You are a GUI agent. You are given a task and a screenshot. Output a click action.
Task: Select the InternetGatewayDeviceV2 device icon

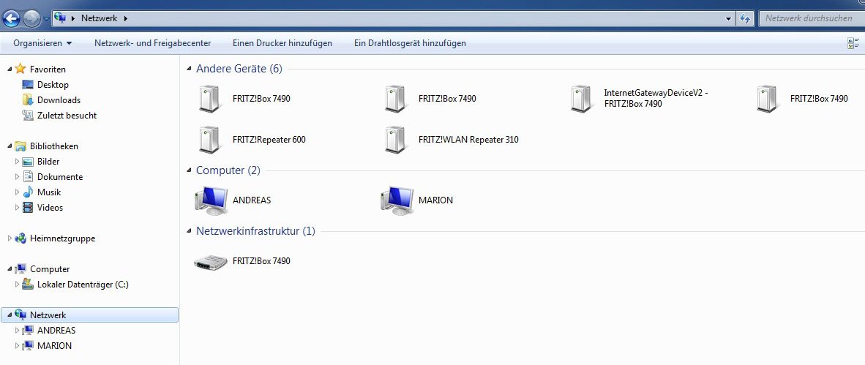[581, 99]
